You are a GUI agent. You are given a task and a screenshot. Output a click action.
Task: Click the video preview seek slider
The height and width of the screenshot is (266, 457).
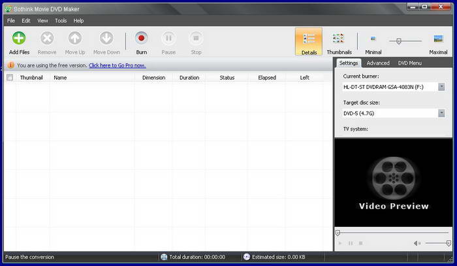(392, 233)
